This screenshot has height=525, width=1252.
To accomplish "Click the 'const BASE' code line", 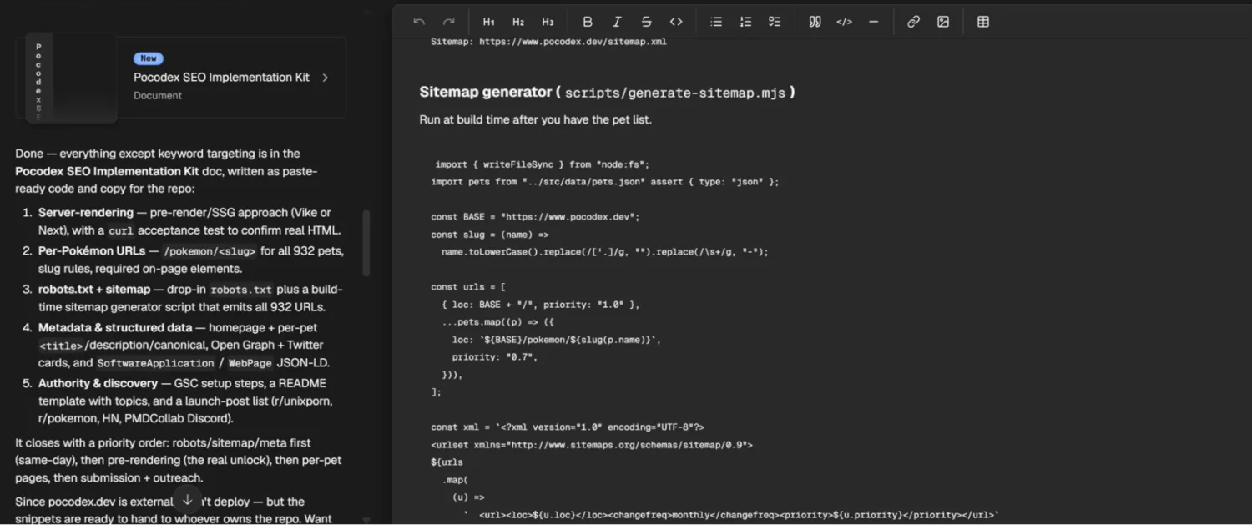I will (x=535, y=217).
